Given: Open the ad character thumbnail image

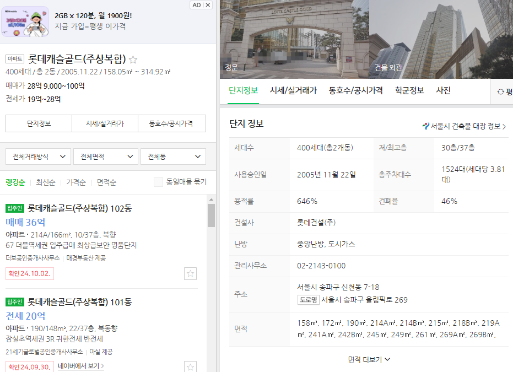Looking at the screenshot, I should click(x=25, y=22).
